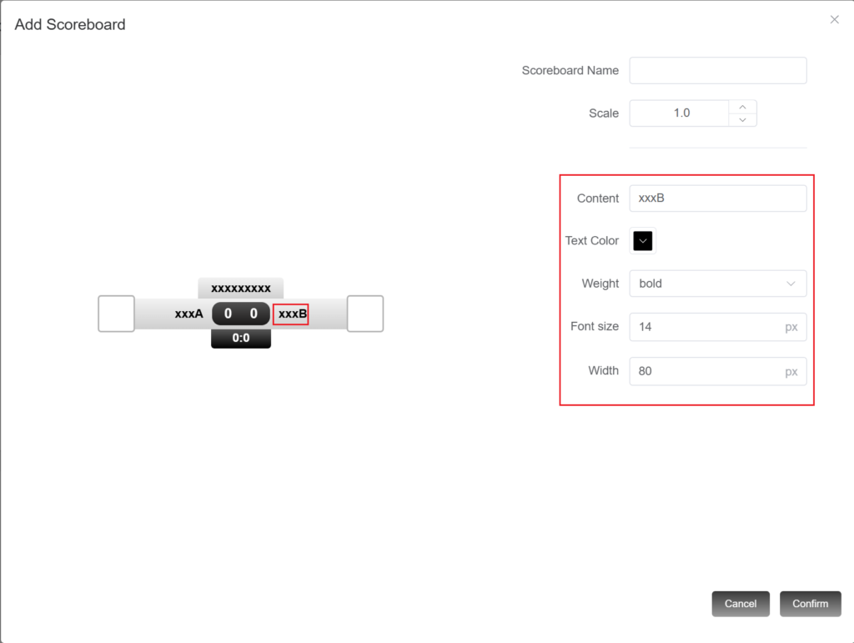Click the Scale value field
This screenshot has width=854, height=643.
pos(681,113)
